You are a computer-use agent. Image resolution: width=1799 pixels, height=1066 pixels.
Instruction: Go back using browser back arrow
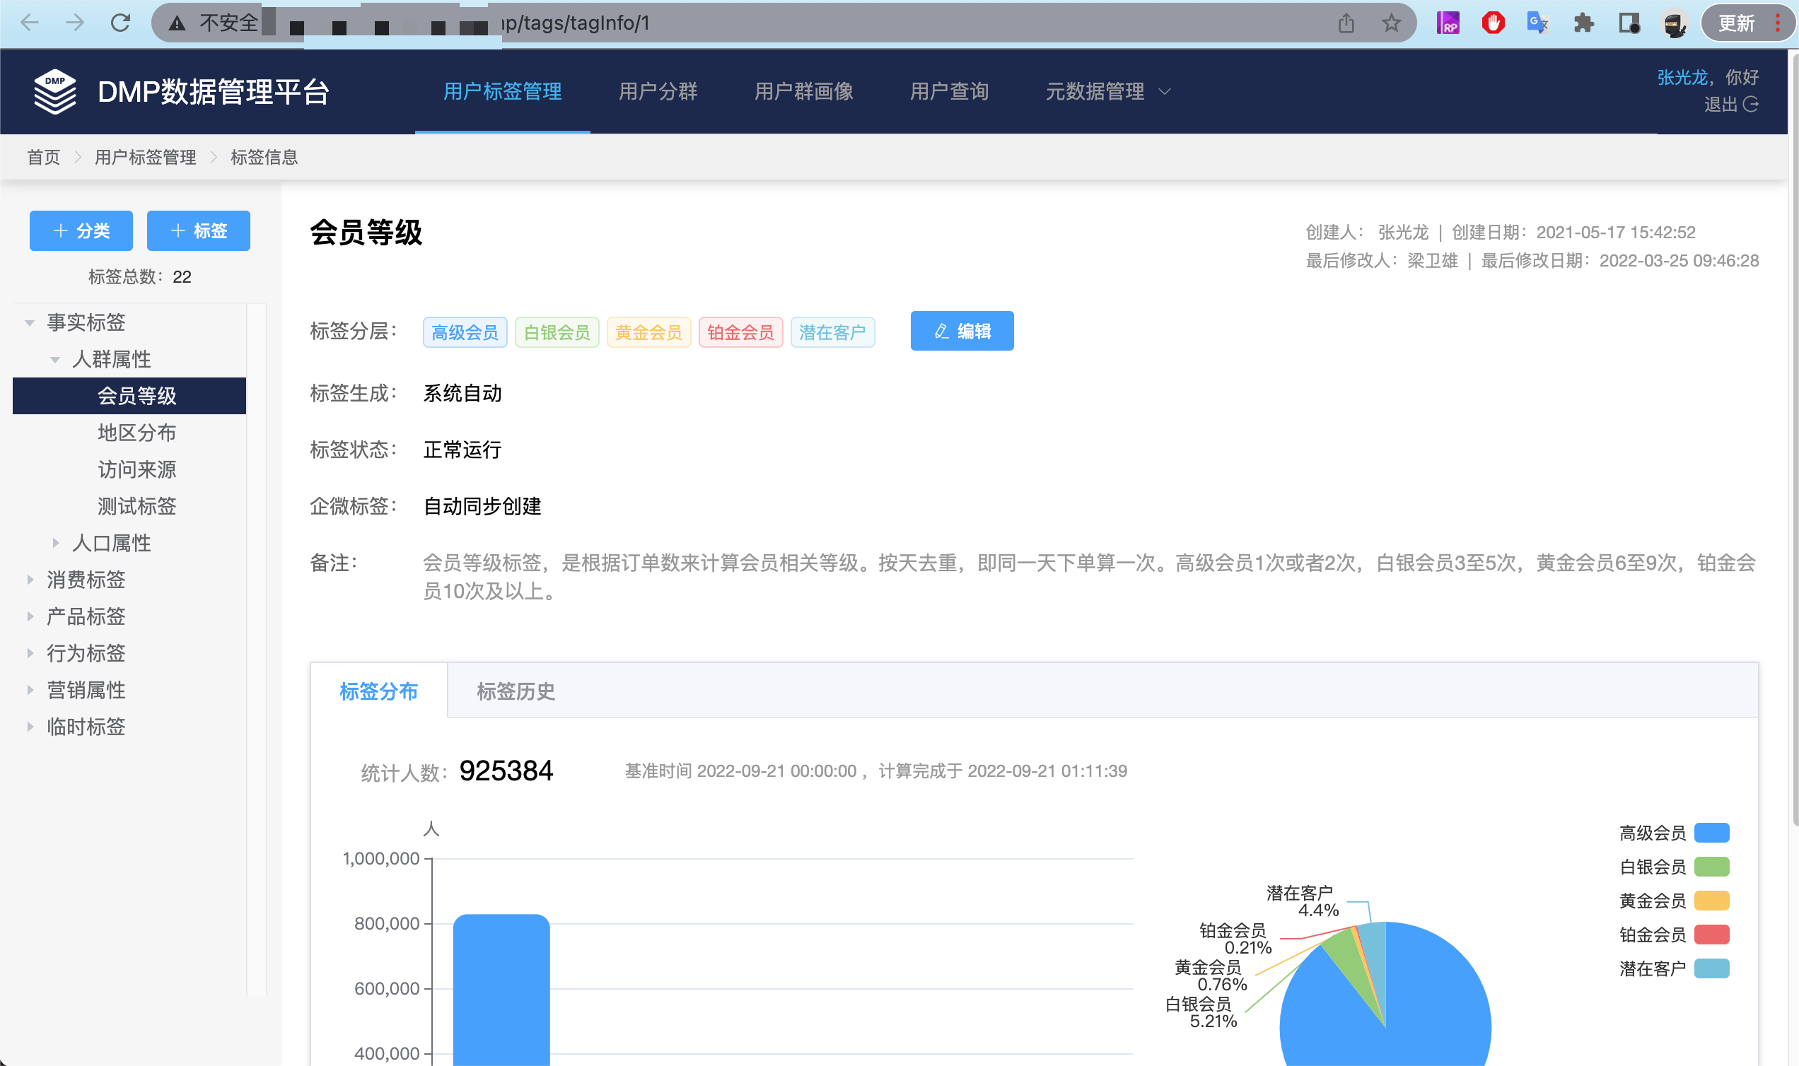[30, 23]
